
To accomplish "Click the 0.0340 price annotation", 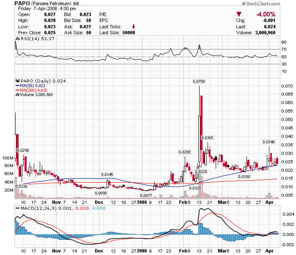I will pyautogui.click(x=269, y=142).
